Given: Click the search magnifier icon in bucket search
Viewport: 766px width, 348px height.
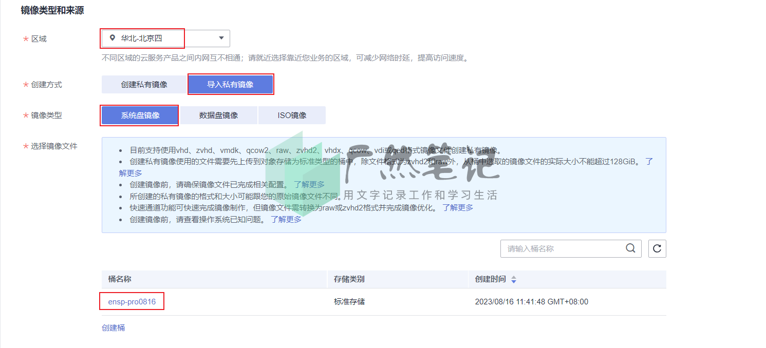Looking at the screenshot, I should click(x=630, y=248).
